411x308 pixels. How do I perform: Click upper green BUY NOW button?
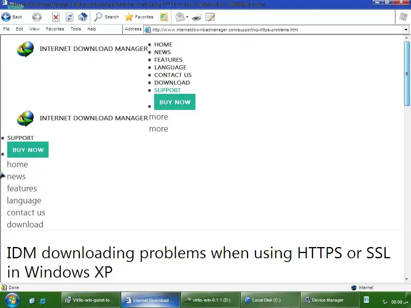[x=175, y=102]
